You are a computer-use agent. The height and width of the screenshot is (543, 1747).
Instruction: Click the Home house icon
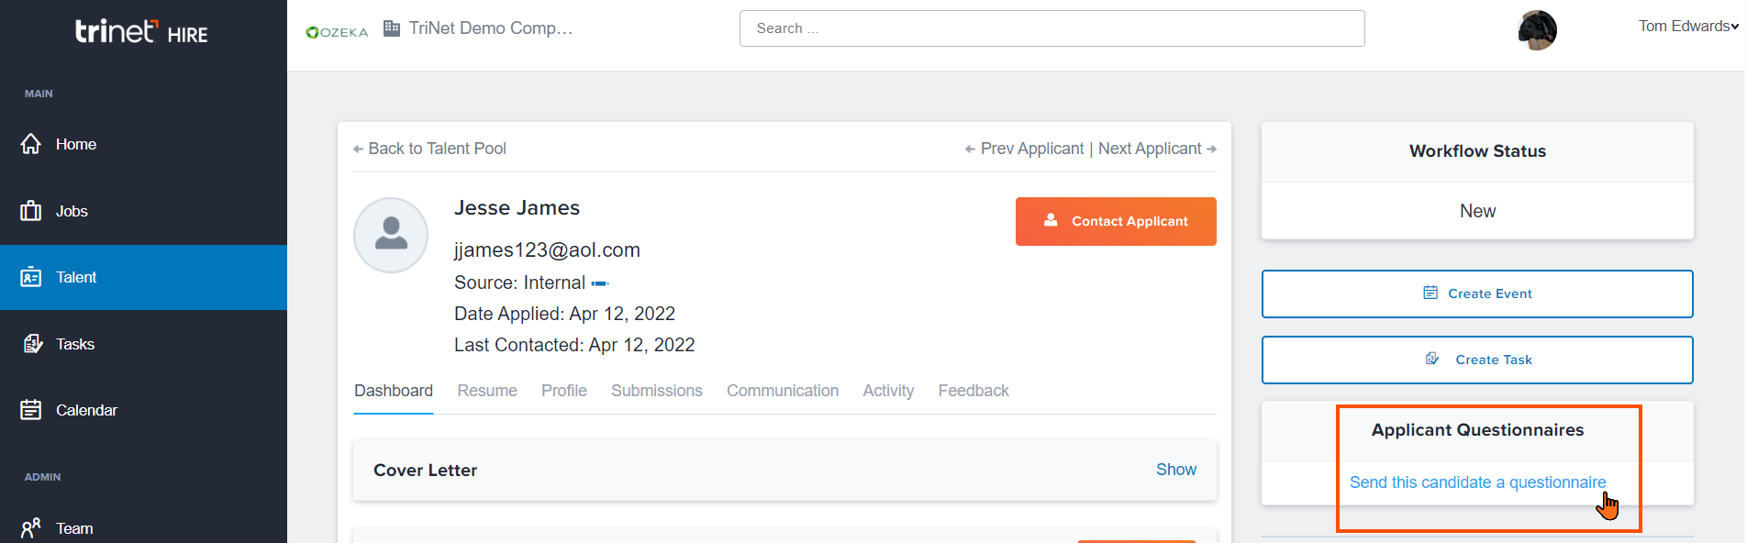click(x=31, y=144)
